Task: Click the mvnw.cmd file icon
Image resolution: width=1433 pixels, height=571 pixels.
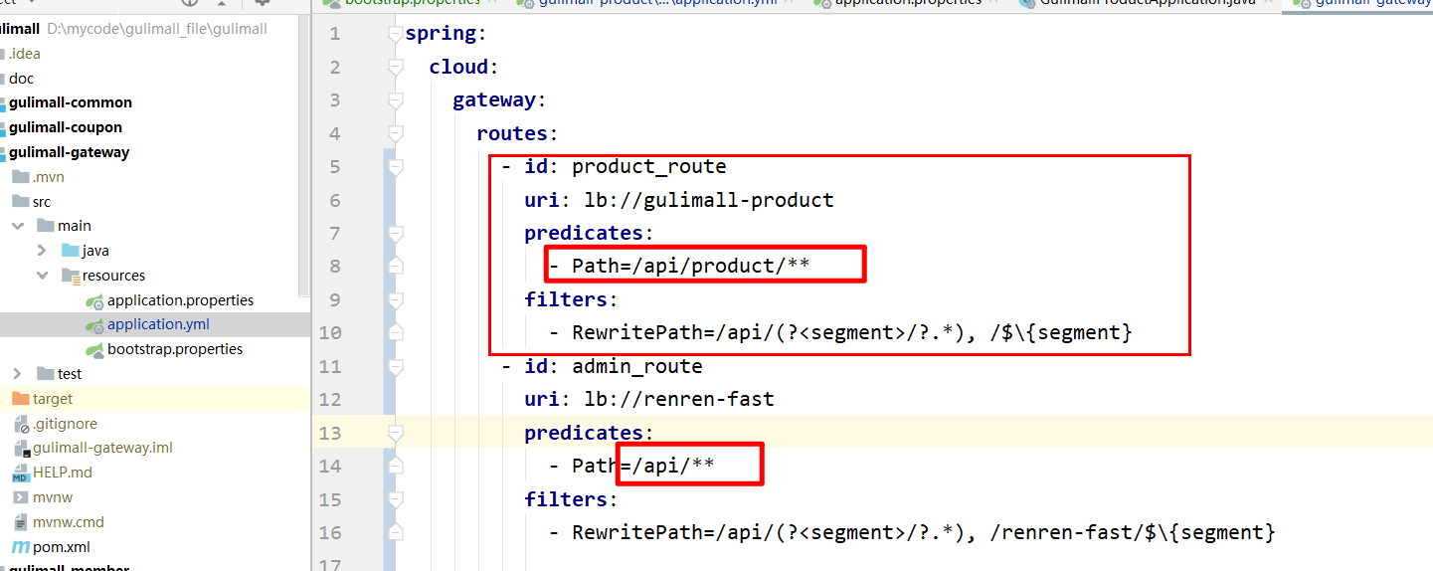Action: pyautogui.click(x=21, y=522)
